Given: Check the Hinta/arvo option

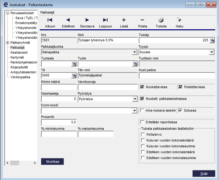Looking at the screenshot, I should coord(143,134).
